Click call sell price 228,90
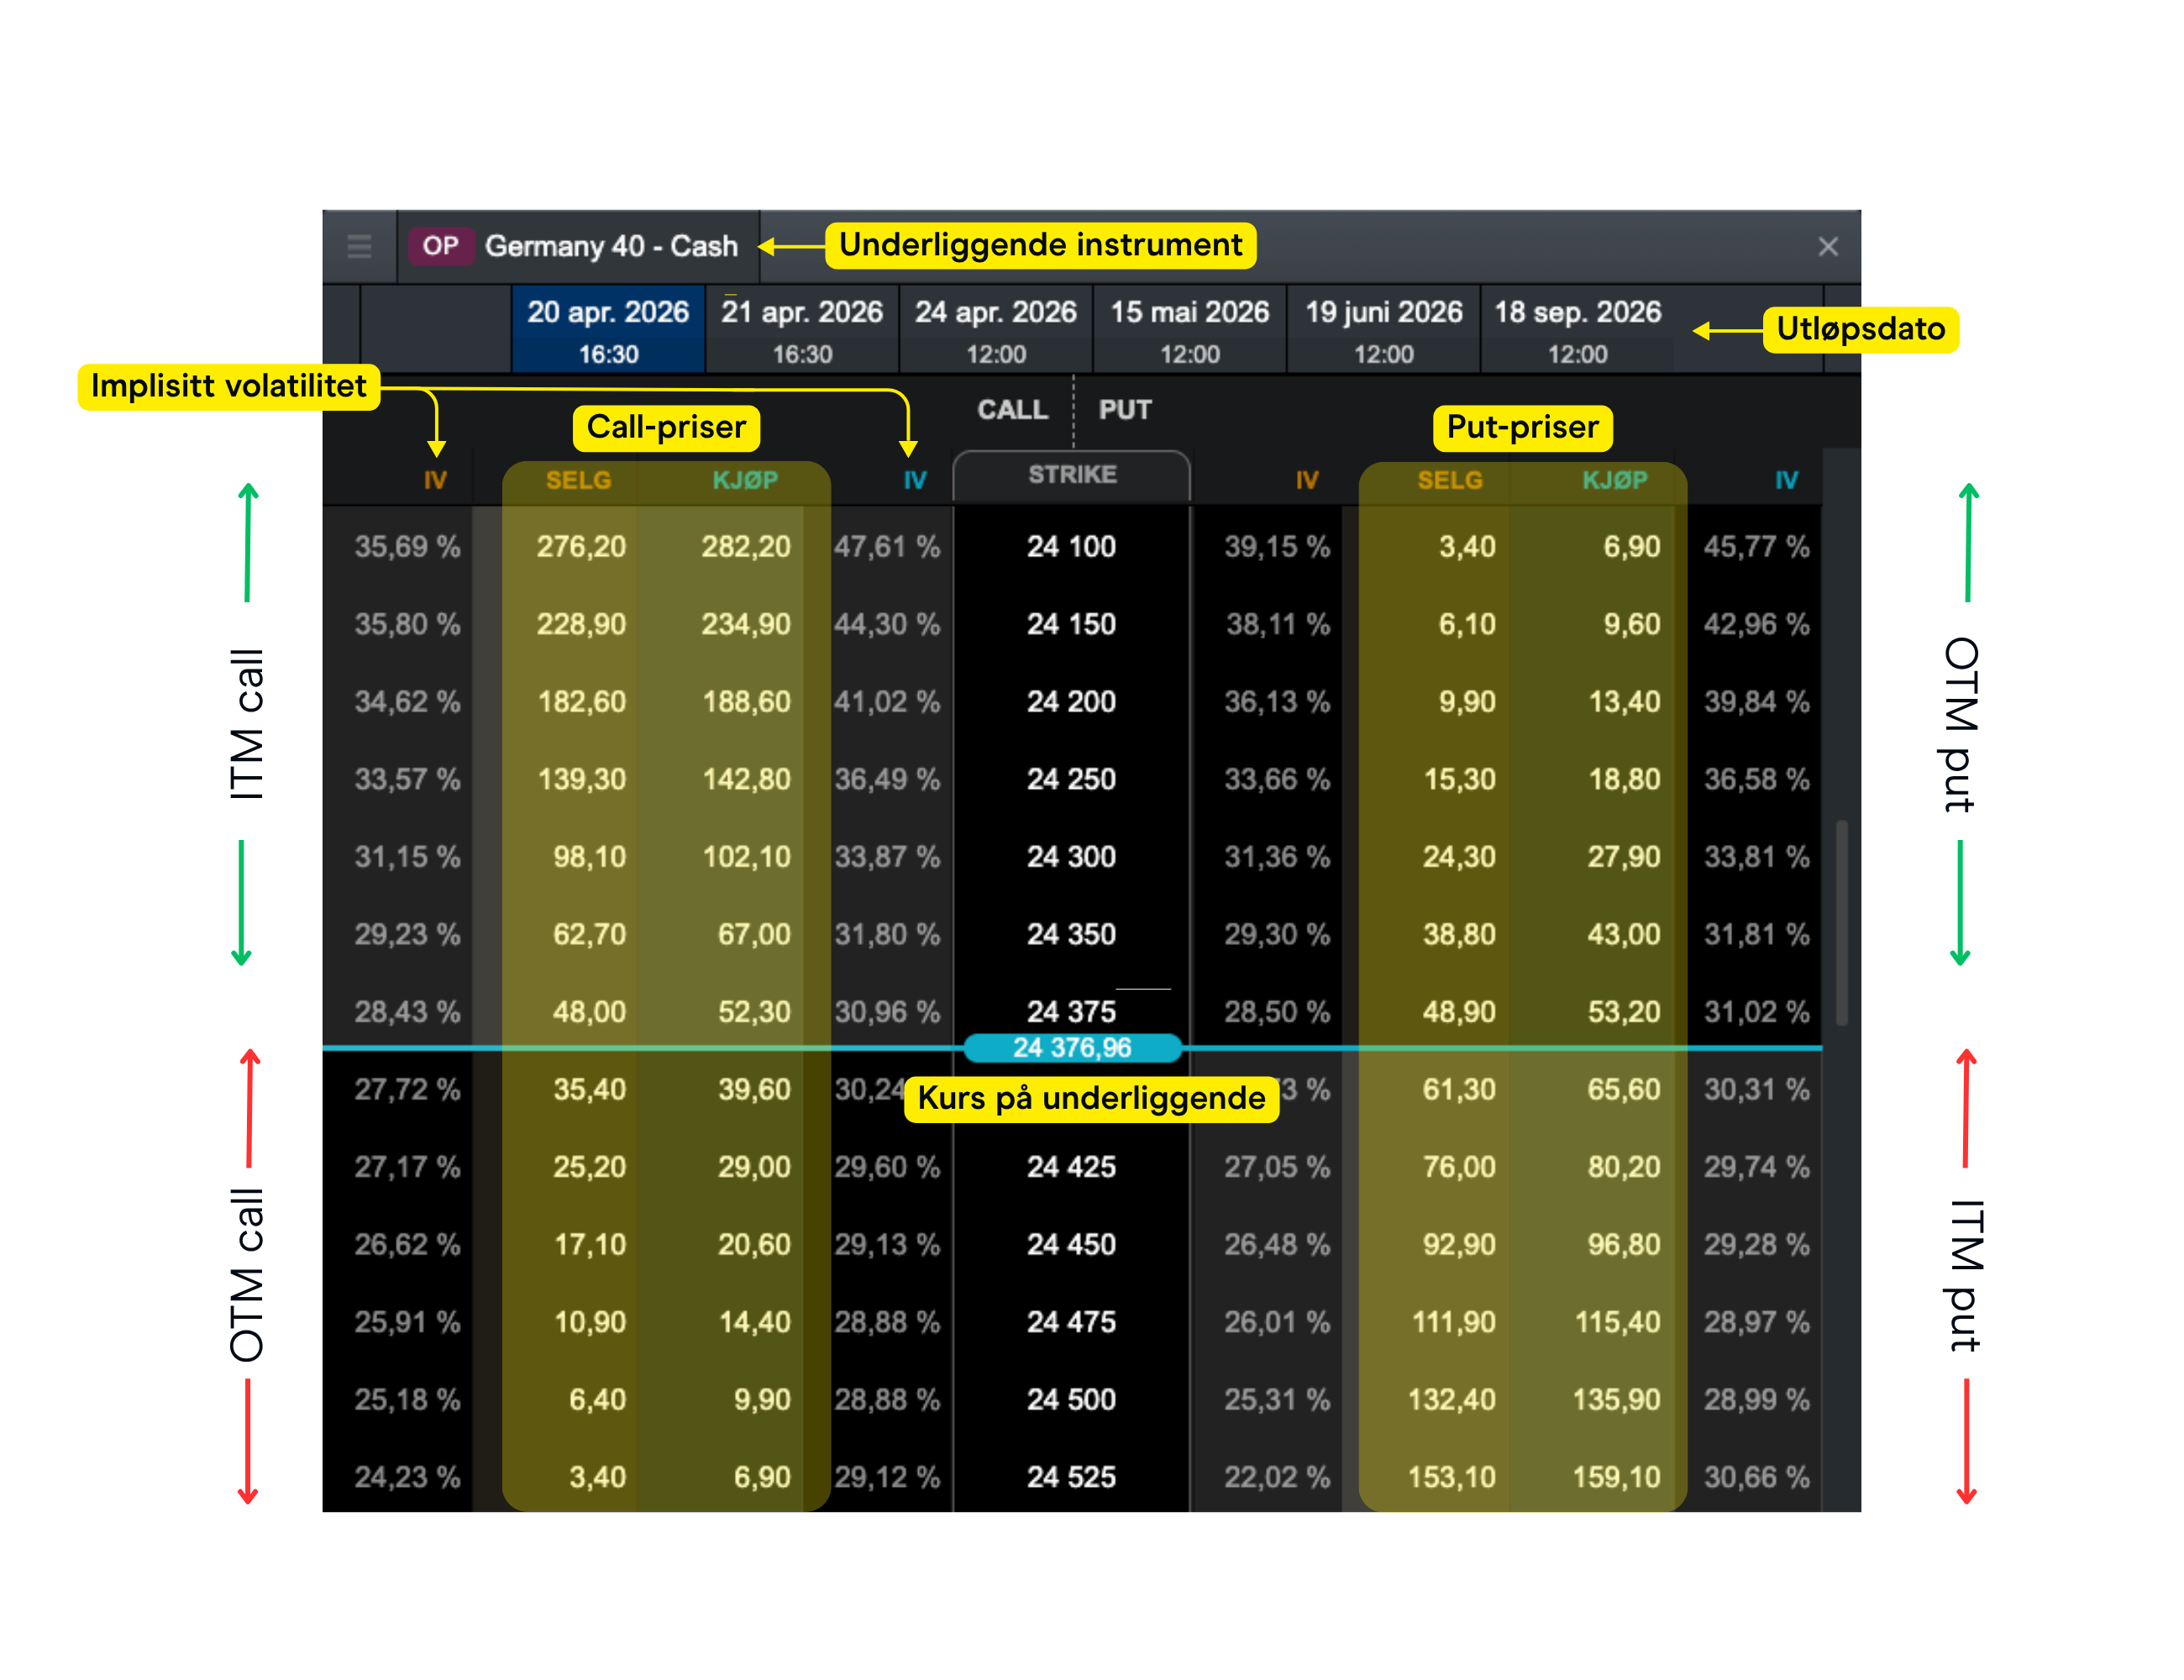 [581, 624]
